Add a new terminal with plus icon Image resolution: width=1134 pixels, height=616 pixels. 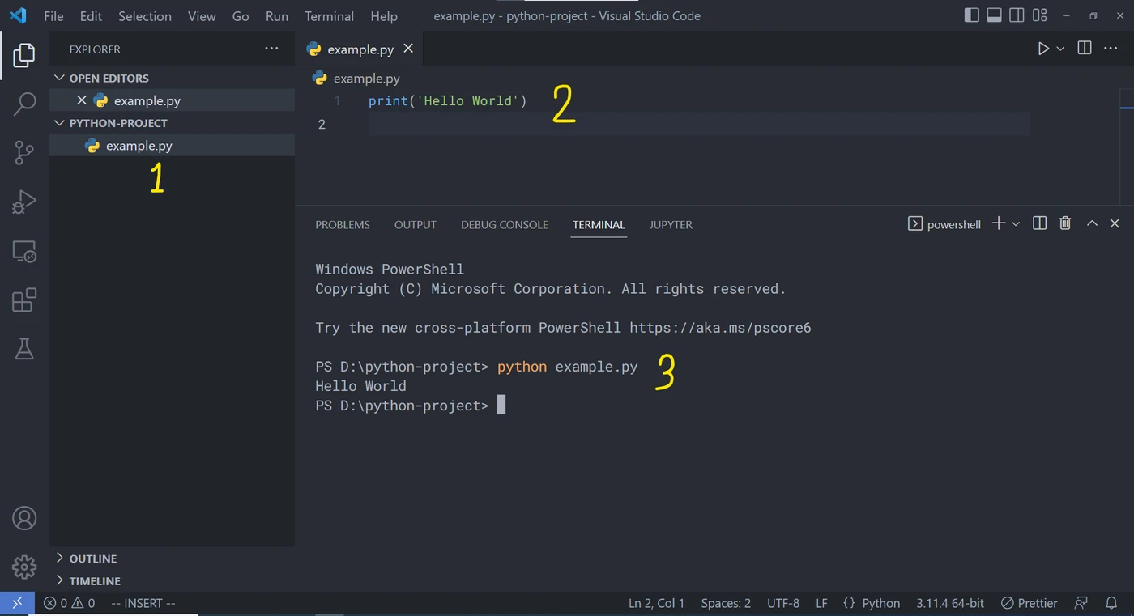point(999,223)
